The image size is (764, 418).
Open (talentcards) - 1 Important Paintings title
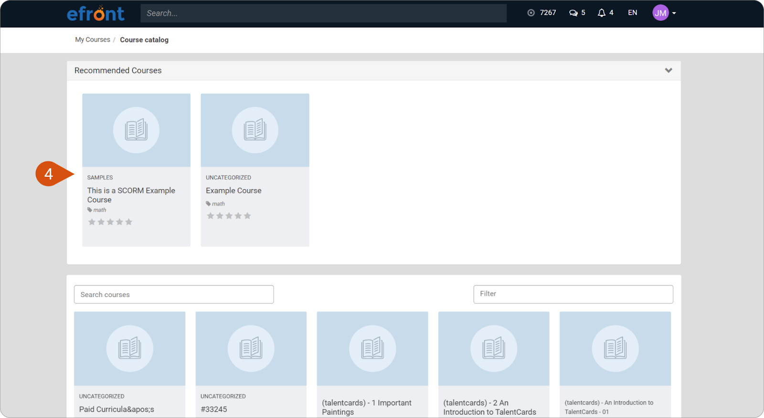point(367,408)
